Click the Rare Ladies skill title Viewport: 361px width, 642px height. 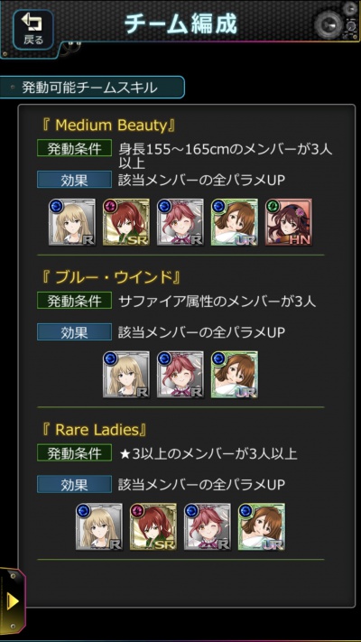pyautogui.click(x=94, y=430)
